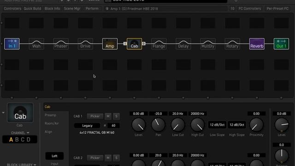The image size is (295, 166).
Task: Open the Legacy cab bank dropdown for CAB 1
Action: click(87, 125)
